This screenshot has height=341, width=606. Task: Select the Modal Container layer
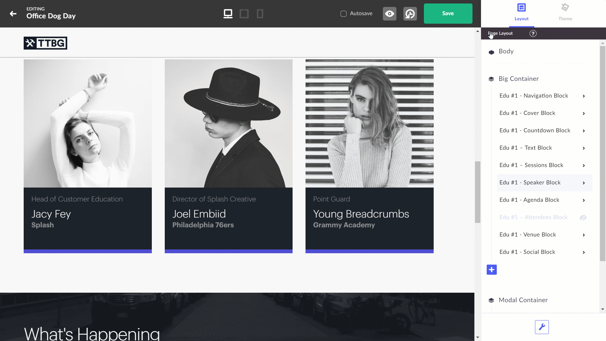tap(523, 300)
